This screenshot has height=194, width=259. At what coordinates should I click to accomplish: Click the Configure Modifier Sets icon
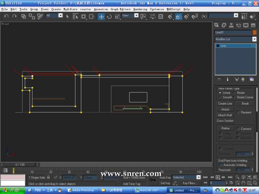(x=252, y=80)
